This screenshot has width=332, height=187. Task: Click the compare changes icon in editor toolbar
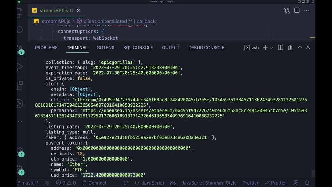coord(287,10)
